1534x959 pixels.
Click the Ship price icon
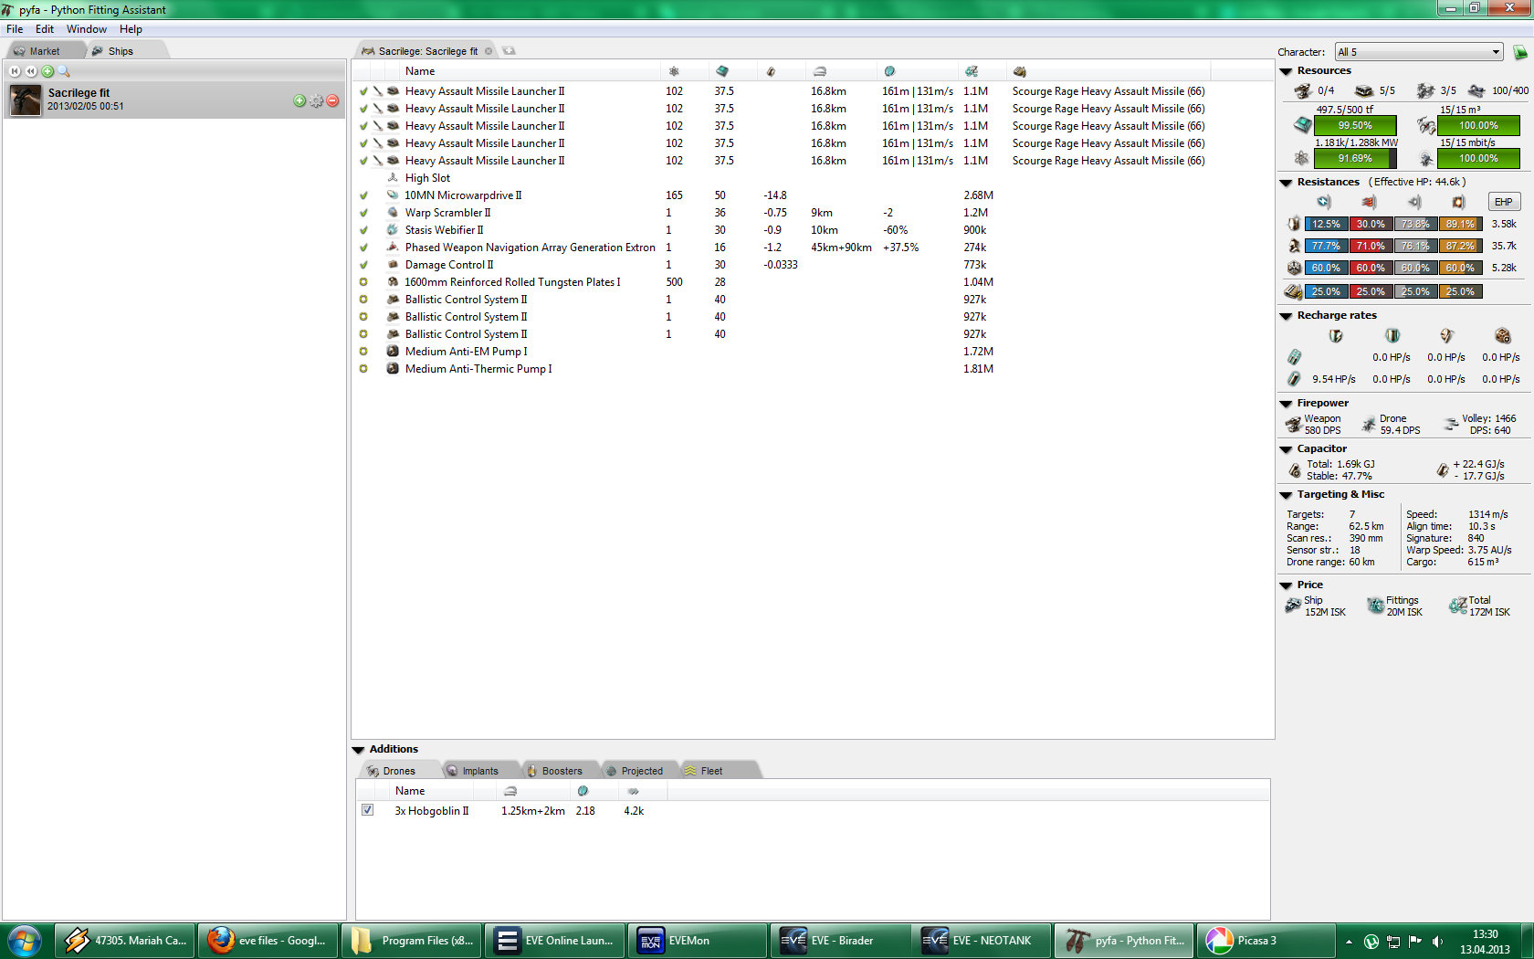click(x=1293, y=605)
